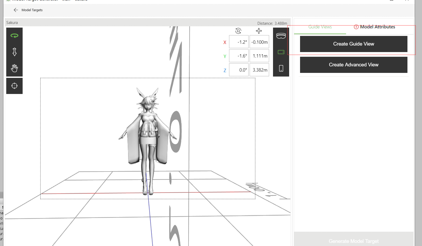
Task: Click the translation move icon above position fields
Action: pyautogui.click(x=259, y=31)
